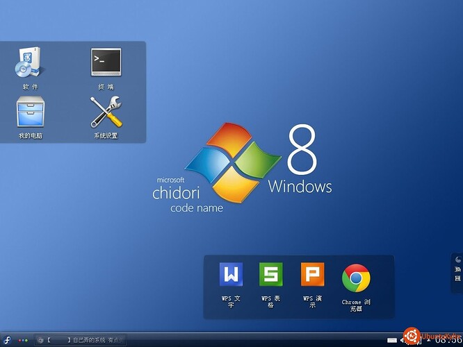Click the 我的电脑 label text
The width and height of the screenshot is (463, 347).
31,135
